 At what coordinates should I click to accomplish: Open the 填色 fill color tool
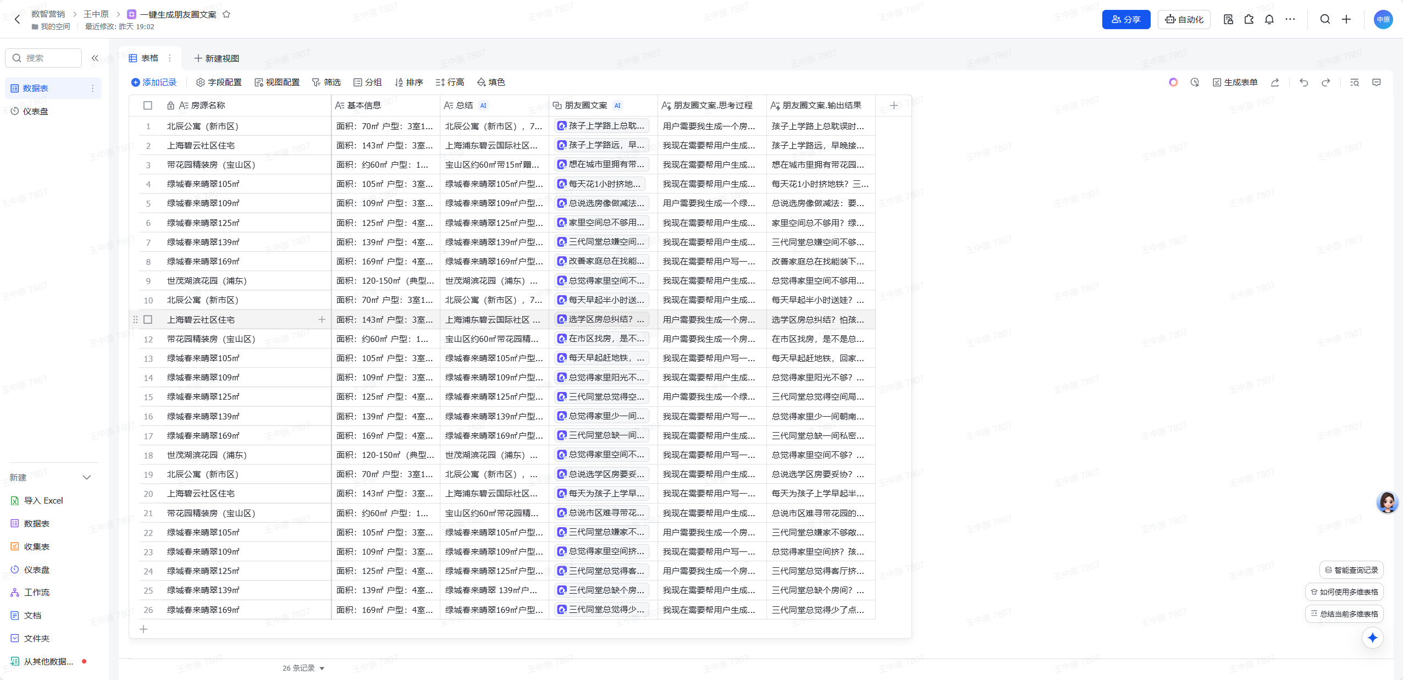click(491, 82)
